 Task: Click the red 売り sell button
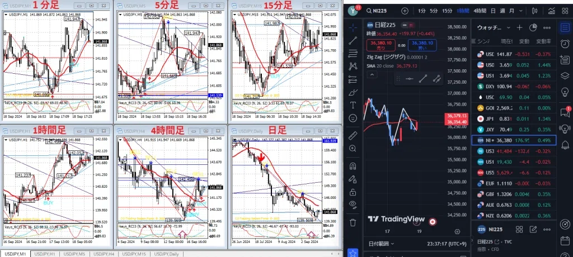click(381, 45)
